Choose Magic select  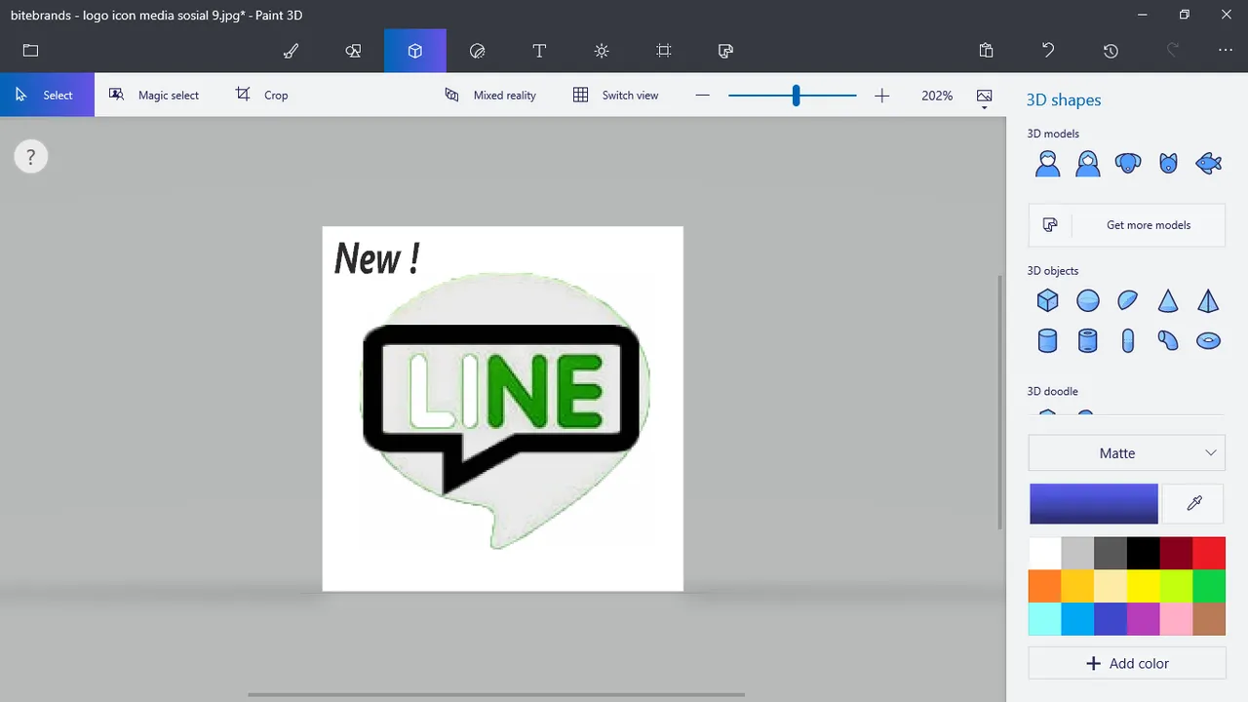(x=154, y=95)
